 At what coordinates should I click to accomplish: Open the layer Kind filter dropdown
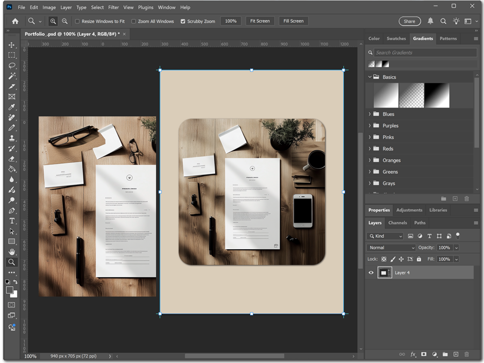coord(385,236)
